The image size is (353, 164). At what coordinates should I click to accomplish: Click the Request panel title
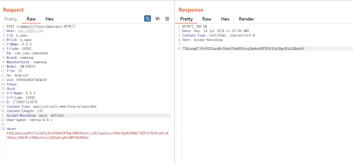click(x=13, y=10)
